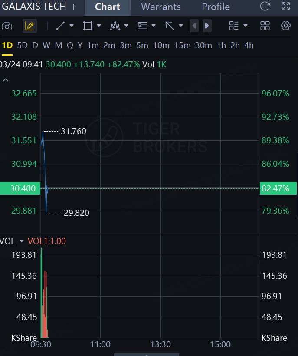Switch to 15m interval

pos(183,45)
